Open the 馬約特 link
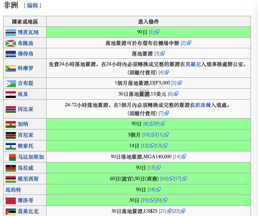The height and width of the screenshot is (216, 258). point(14,189)
